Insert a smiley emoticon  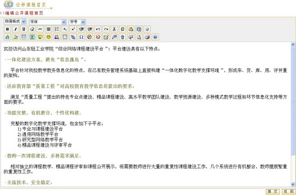[48, 37]
